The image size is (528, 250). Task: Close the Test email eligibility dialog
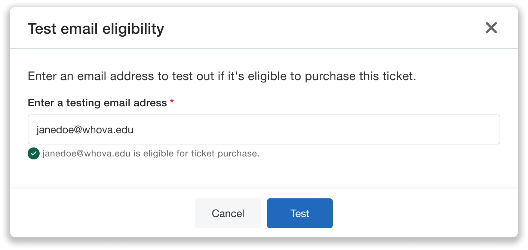[491, 28]
